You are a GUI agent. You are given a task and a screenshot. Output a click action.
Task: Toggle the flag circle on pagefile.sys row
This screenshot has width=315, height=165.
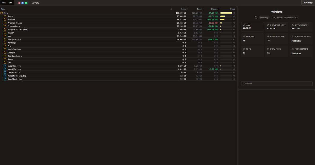point(234,69)
